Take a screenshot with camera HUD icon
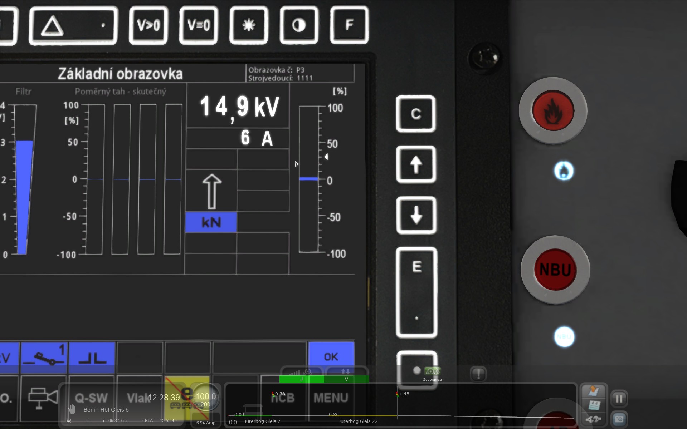687x429 pixels. (619, 419)
